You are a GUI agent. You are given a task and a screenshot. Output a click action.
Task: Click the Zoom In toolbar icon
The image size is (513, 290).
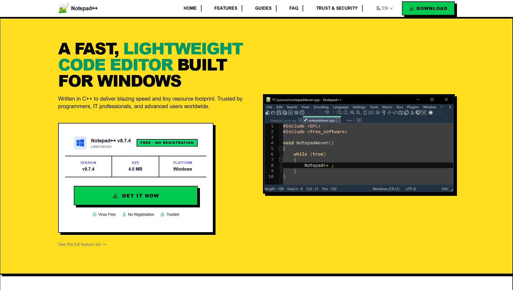(x=352, y=113)
